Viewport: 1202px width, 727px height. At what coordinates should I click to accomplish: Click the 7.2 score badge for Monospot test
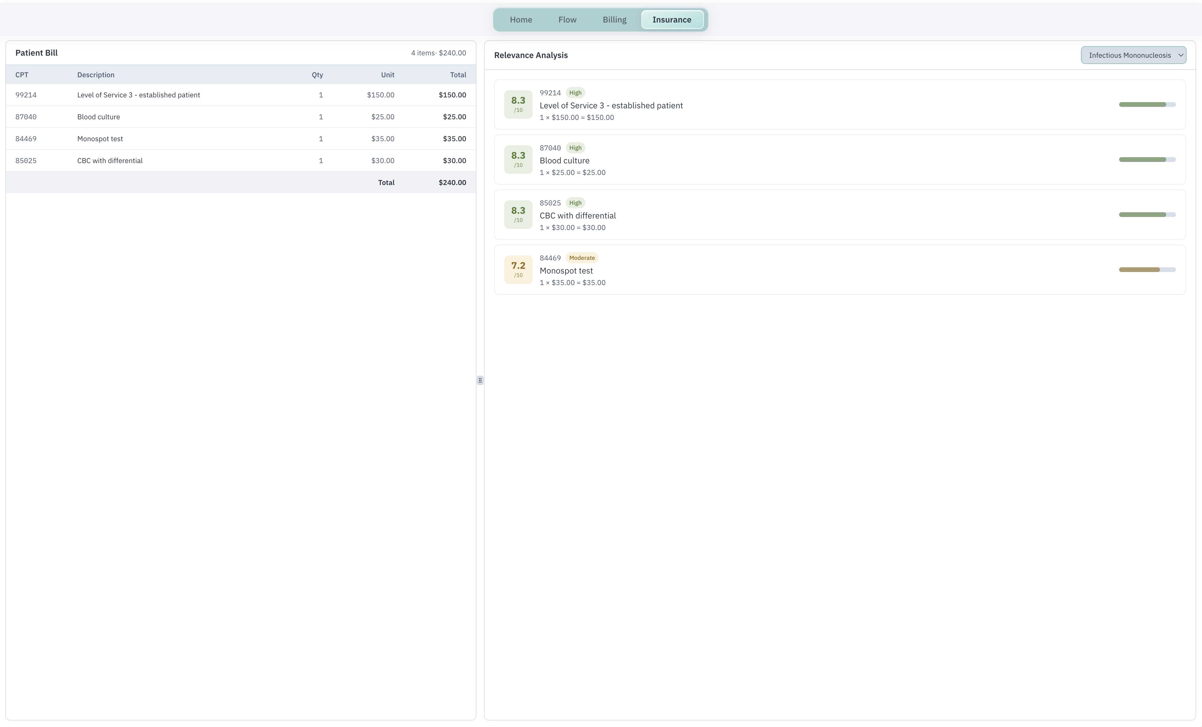coord(518,269)
